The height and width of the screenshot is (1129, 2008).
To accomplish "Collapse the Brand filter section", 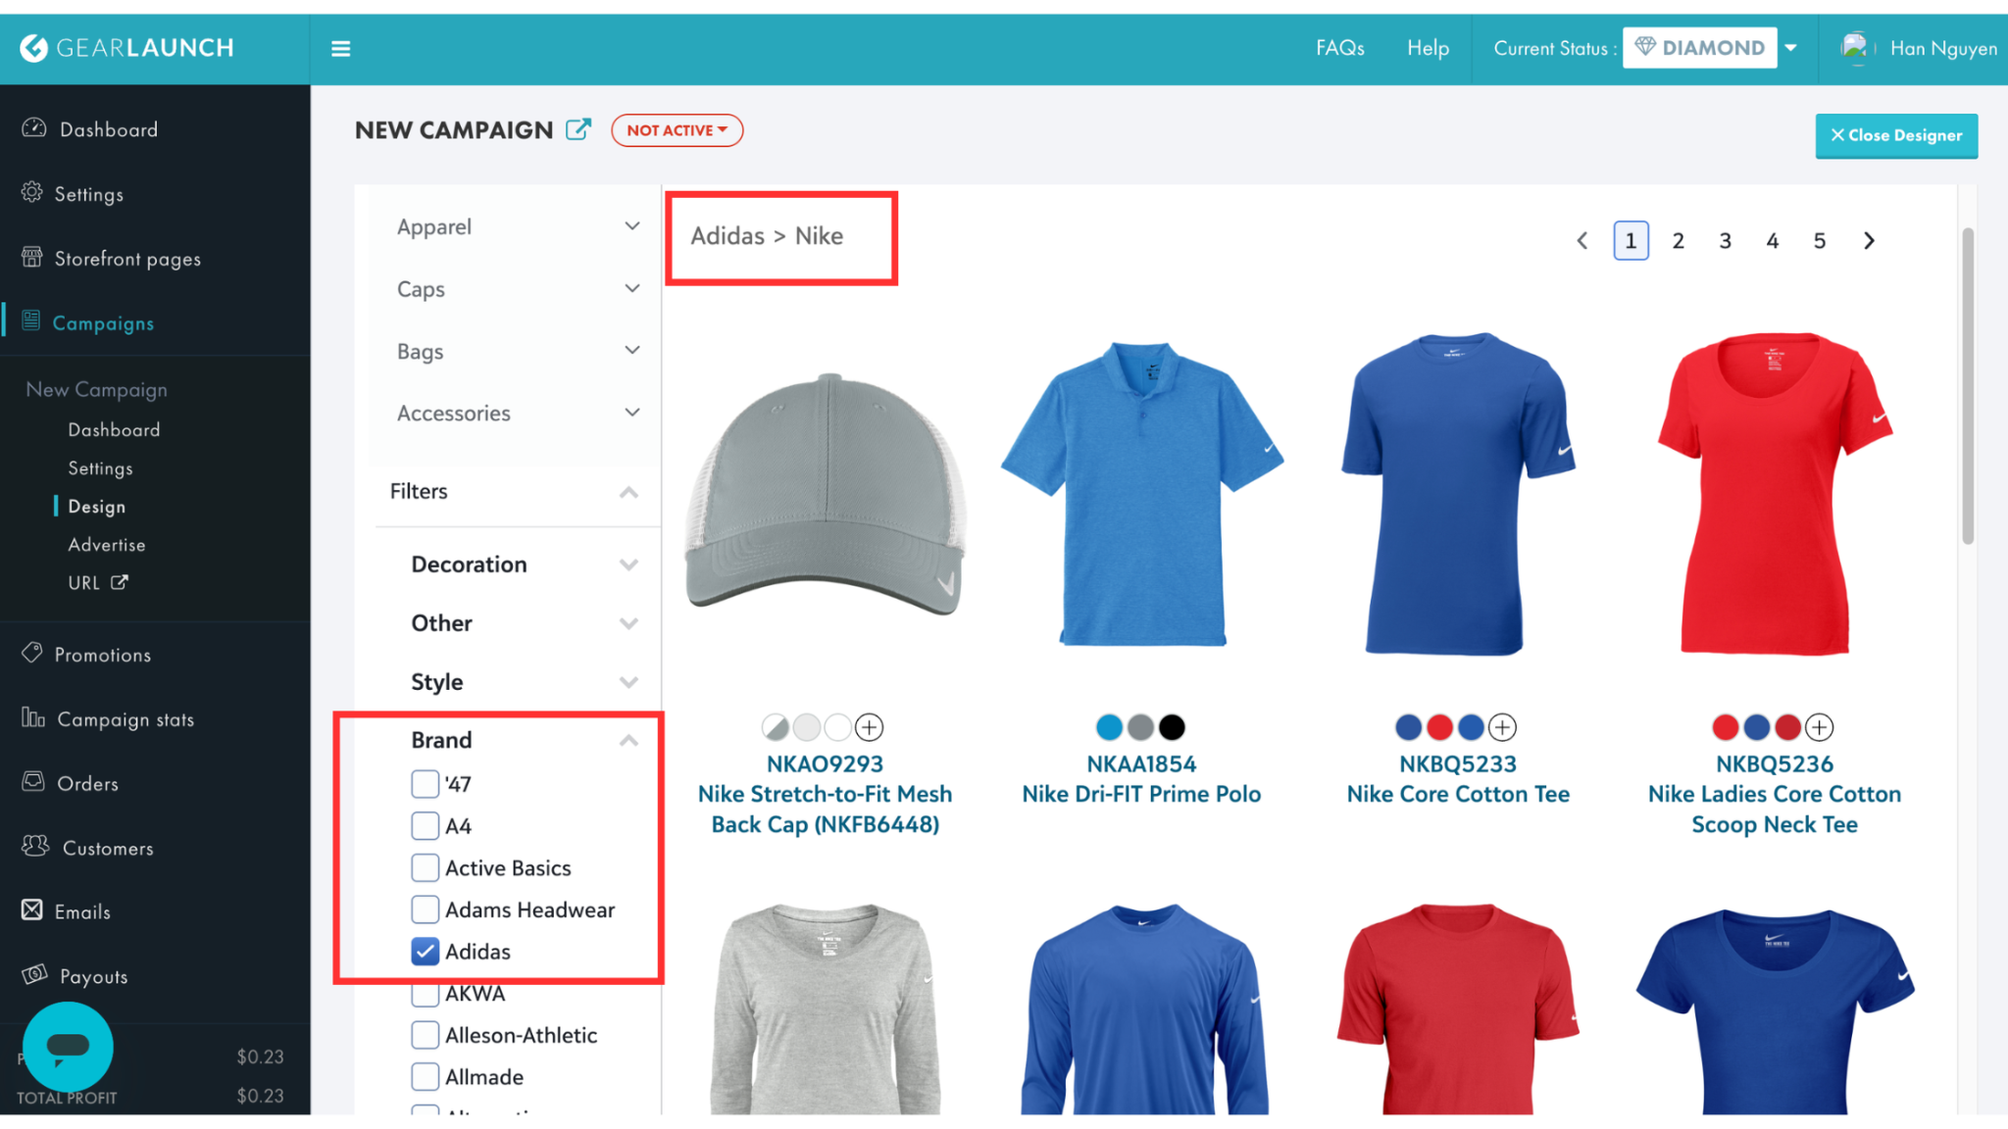I will click(628, 740).
